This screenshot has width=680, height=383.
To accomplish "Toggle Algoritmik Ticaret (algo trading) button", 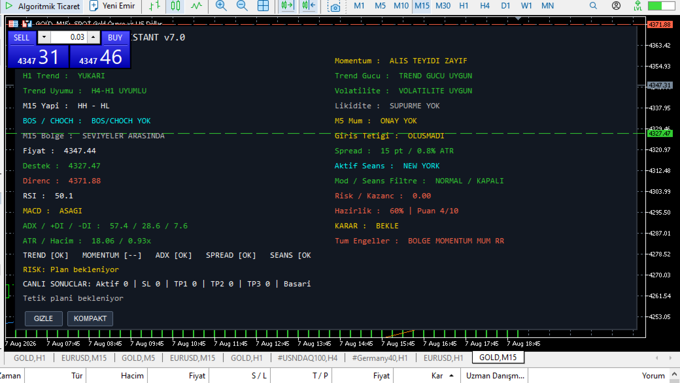I will 42,6.
